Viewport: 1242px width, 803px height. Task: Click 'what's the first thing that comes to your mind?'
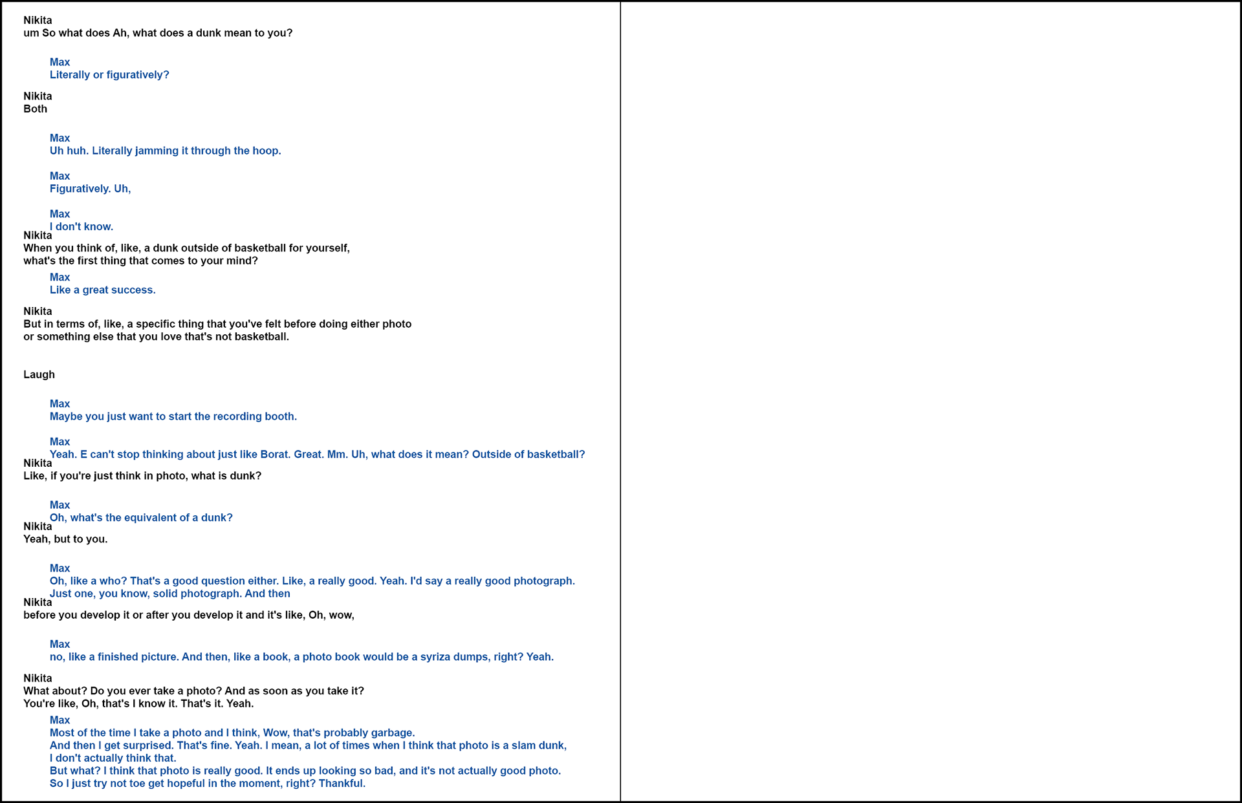tap(140, 261)
